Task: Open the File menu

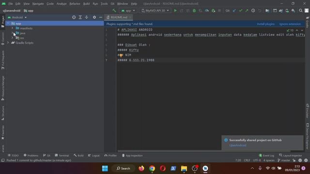Action: click(x=11, y=3)
